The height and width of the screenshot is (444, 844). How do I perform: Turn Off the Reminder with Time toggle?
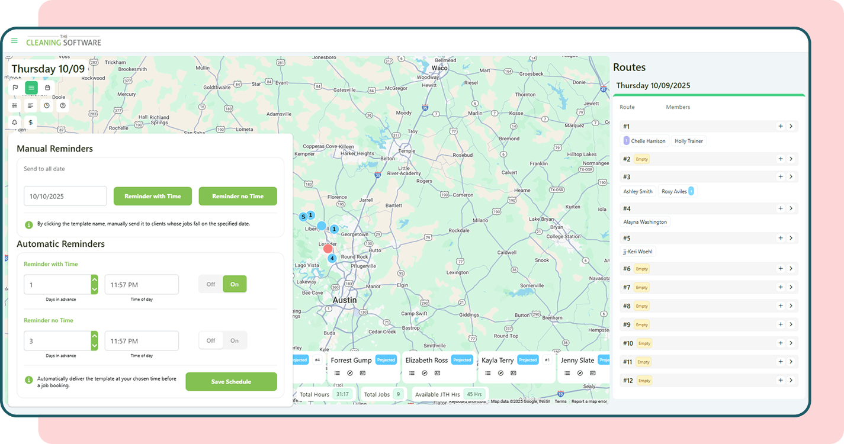tap(211, 284)
